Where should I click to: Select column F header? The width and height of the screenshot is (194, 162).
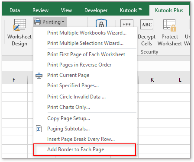coord(14,79)
